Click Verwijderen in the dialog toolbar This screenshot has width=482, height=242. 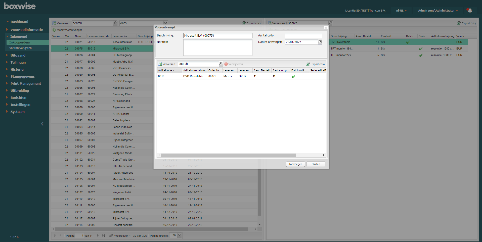pyautogui.click(x=234, y=64)
